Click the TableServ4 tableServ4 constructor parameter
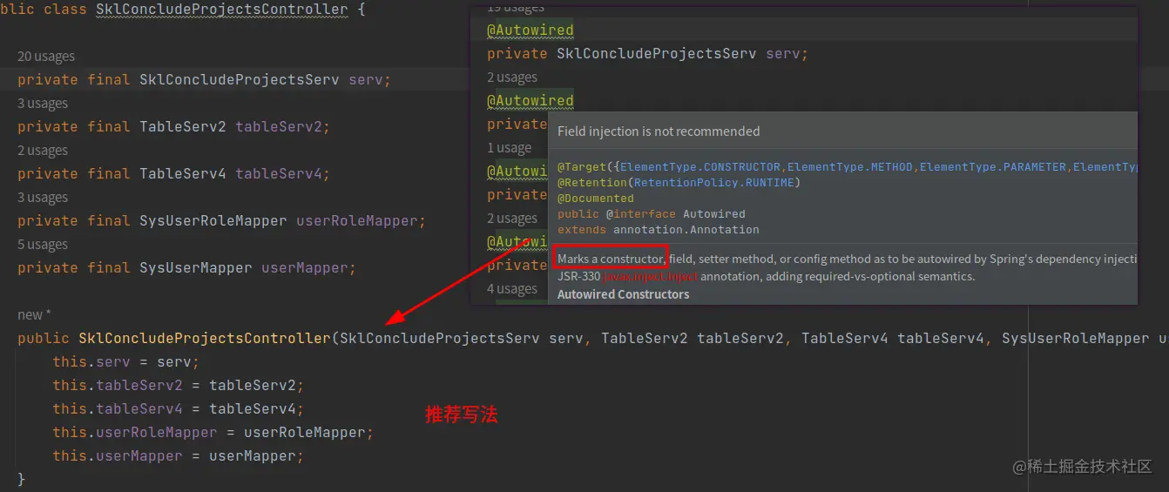Screen dimensions: 1169x492 click(893, 338)
